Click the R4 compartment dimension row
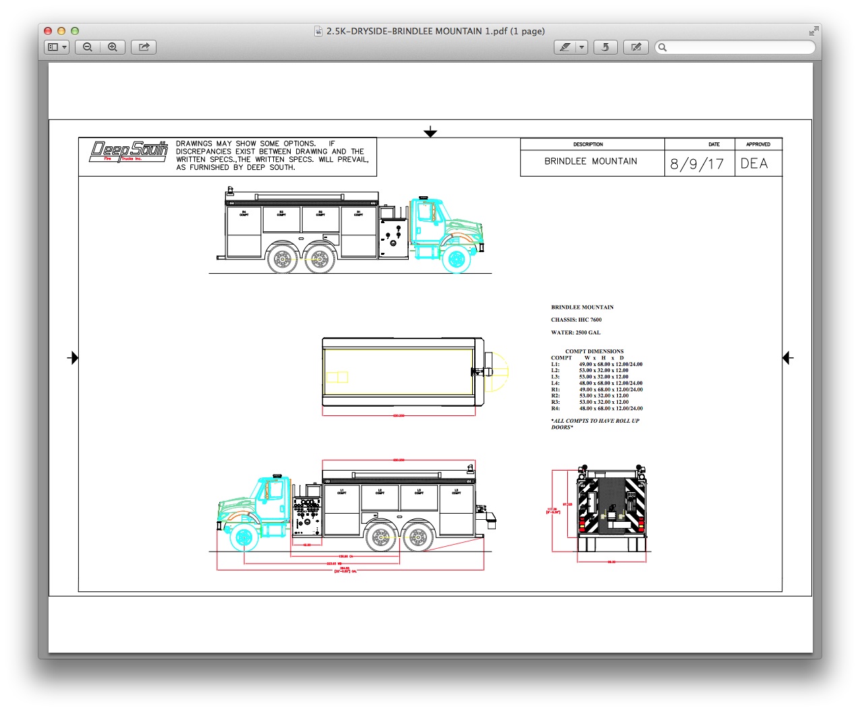This screenshot has height=712, width=860. pos(597,409)
